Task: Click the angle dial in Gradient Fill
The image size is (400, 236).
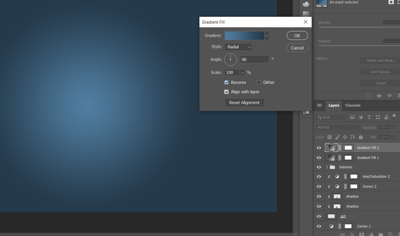Action: 230,59
